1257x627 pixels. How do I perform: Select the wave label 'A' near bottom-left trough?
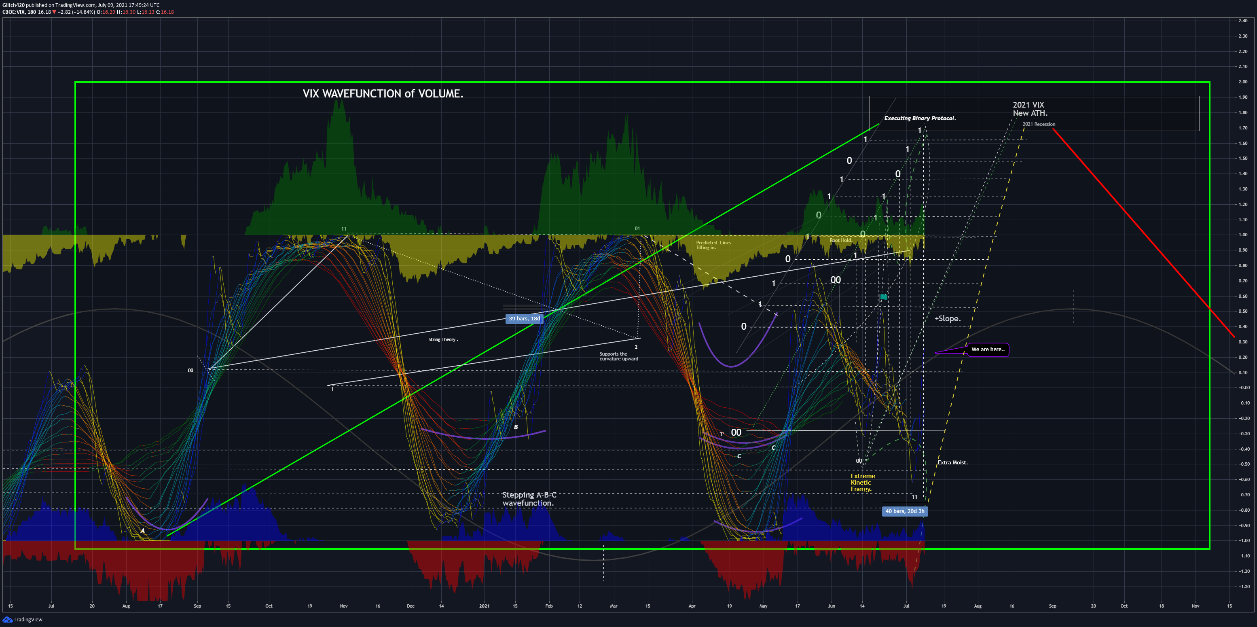pyautogui.click(x=142, y=531)
